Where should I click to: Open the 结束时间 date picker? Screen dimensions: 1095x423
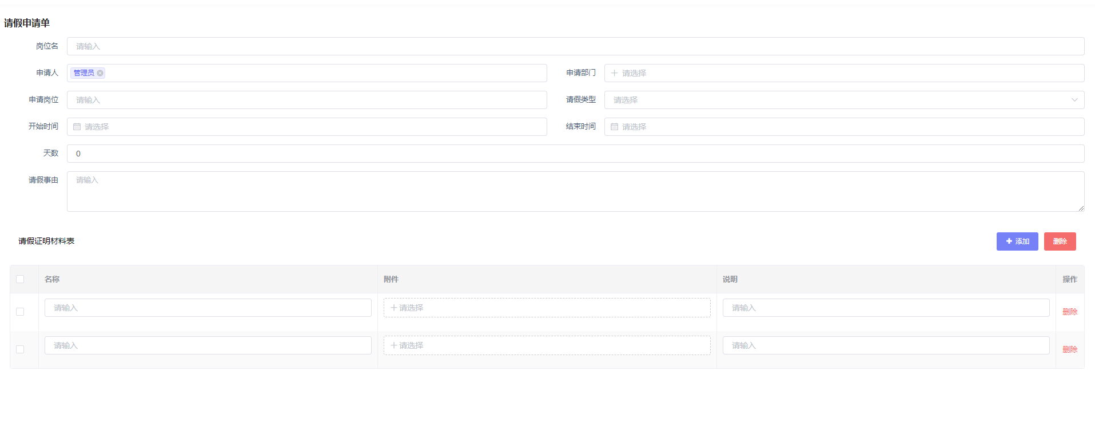coord(843,127)
